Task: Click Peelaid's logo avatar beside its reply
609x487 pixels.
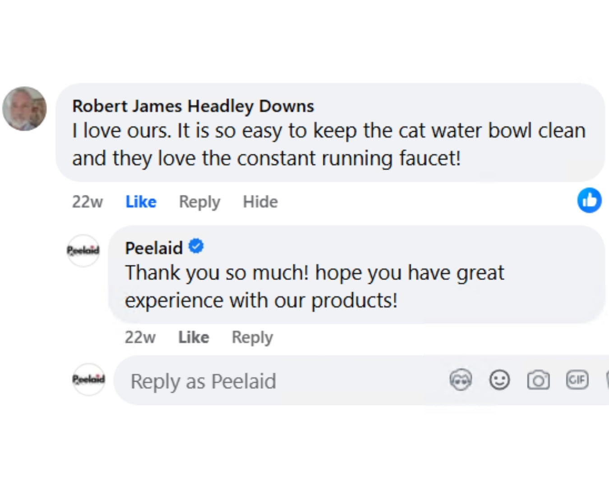Action: (83, 250)
